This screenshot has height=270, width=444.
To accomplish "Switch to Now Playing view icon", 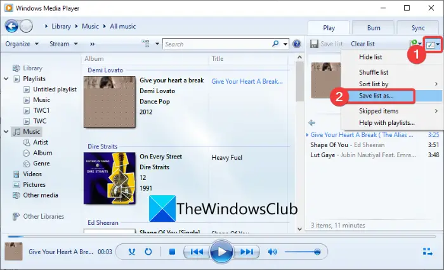I will tap(428, 252).
